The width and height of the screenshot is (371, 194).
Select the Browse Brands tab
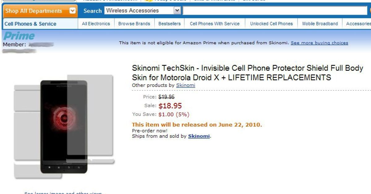click(134, 23)
